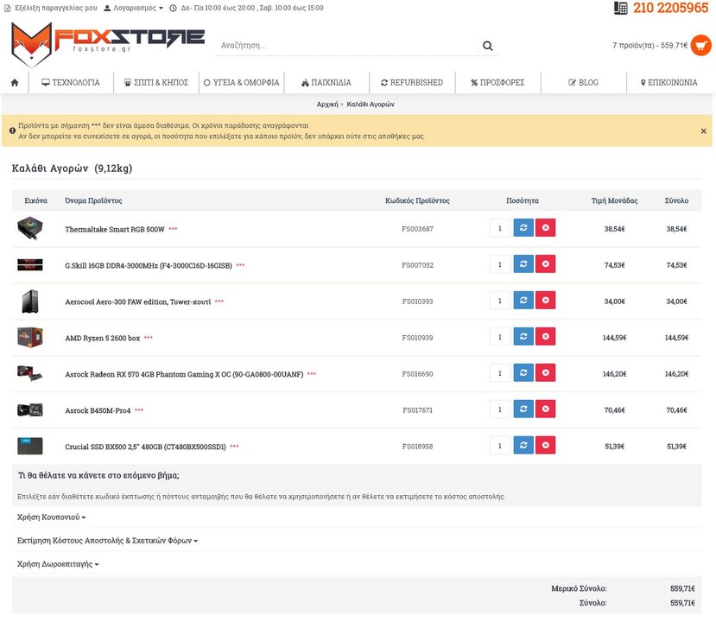Remove Crucial SSD BX500 from cart
The width and height of the screenshot is (716, 622).
tap(545, 445)
